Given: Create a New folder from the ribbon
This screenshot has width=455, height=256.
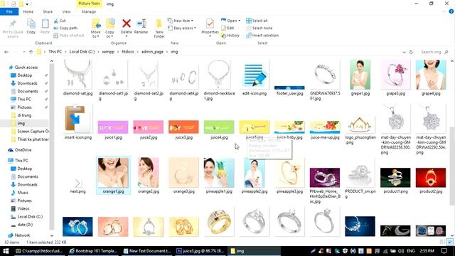Looking at the screenshot, I should 159,28.
